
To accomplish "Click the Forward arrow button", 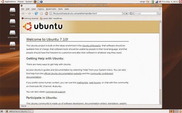I will (30, 14).
